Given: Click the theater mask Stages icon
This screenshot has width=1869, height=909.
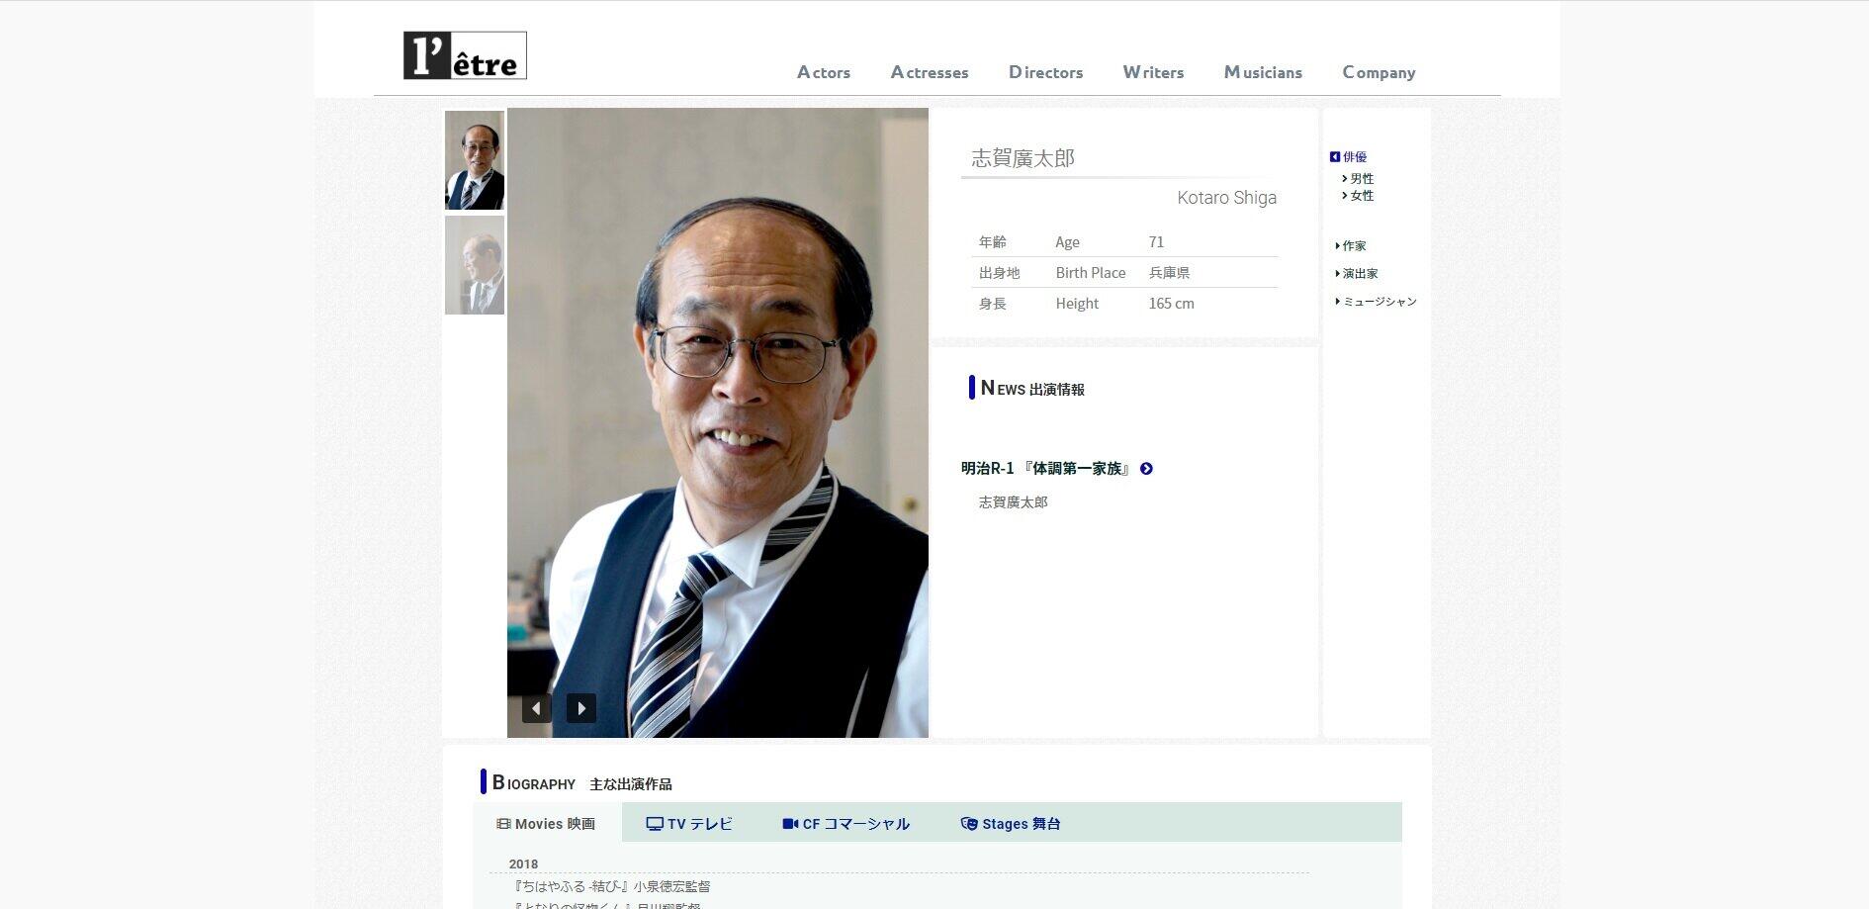Looking at the screenshot, I should pyautogui.click(x=969, y=824).
